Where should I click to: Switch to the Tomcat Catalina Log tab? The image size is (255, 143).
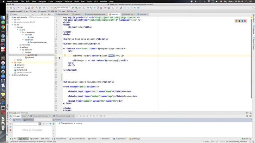pyautogui.click(x=64, y=116)
